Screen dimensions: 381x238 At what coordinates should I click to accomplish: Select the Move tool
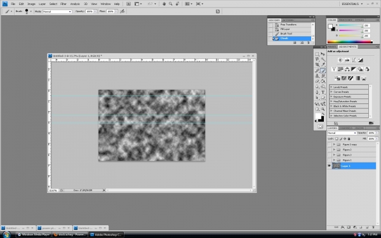coord(323,54)
